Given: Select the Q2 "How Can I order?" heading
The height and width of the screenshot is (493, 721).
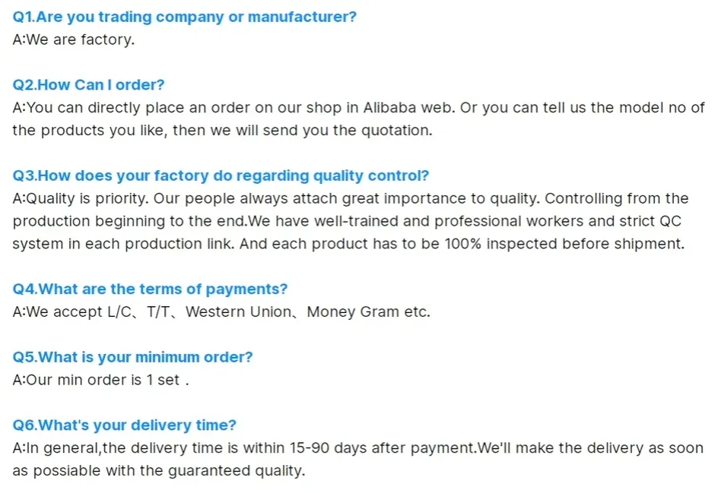Looking at the screenshot, I should 88,84.
